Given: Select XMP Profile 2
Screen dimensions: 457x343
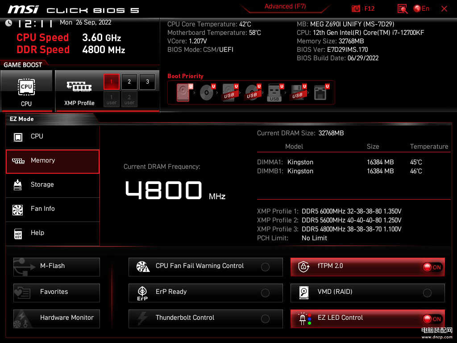Looking at the screenshot, I should tap(129, 82).
